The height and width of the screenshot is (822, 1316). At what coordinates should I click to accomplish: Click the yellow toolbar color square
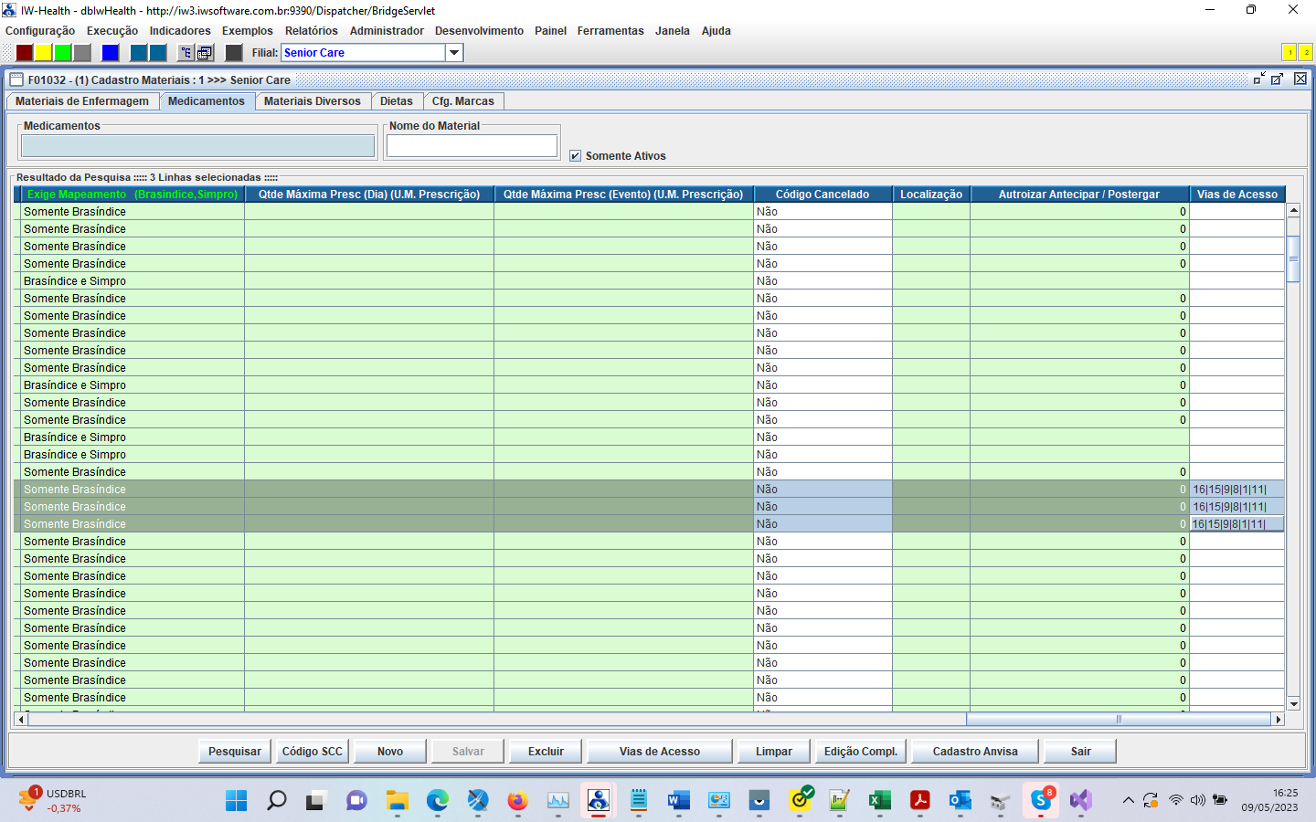tap(44, 53)
